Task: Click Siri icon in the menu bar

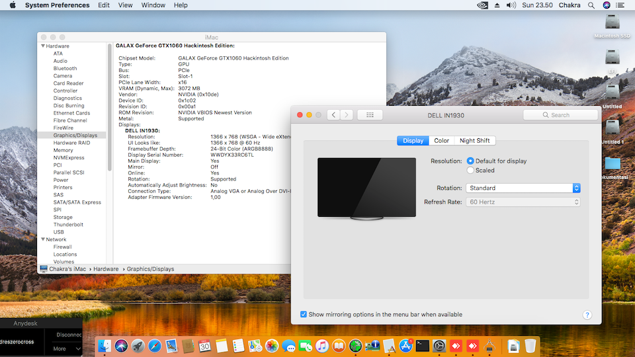Action: click(x=607, y=5)
